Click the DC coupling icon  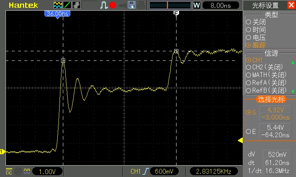pyautogui.click(x=8, y=171)
